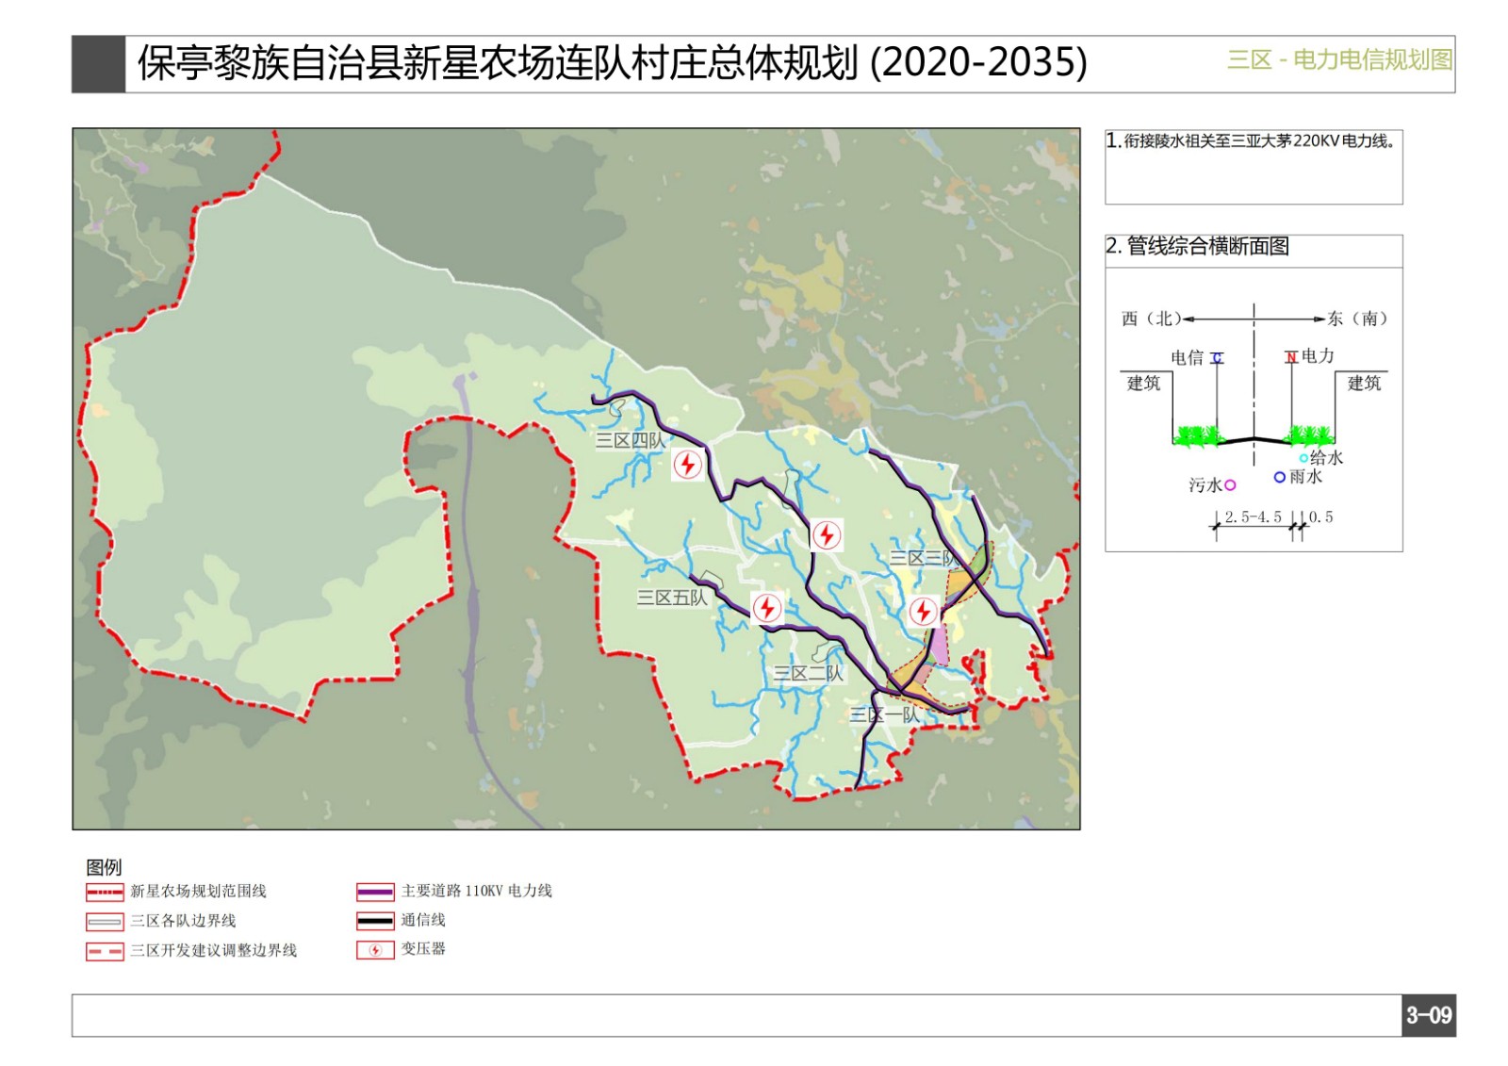Viewport: 1508px width, 1066px height.
Task: Click the transformer icon beside the 三区四队 label
Action: point(687,465)
